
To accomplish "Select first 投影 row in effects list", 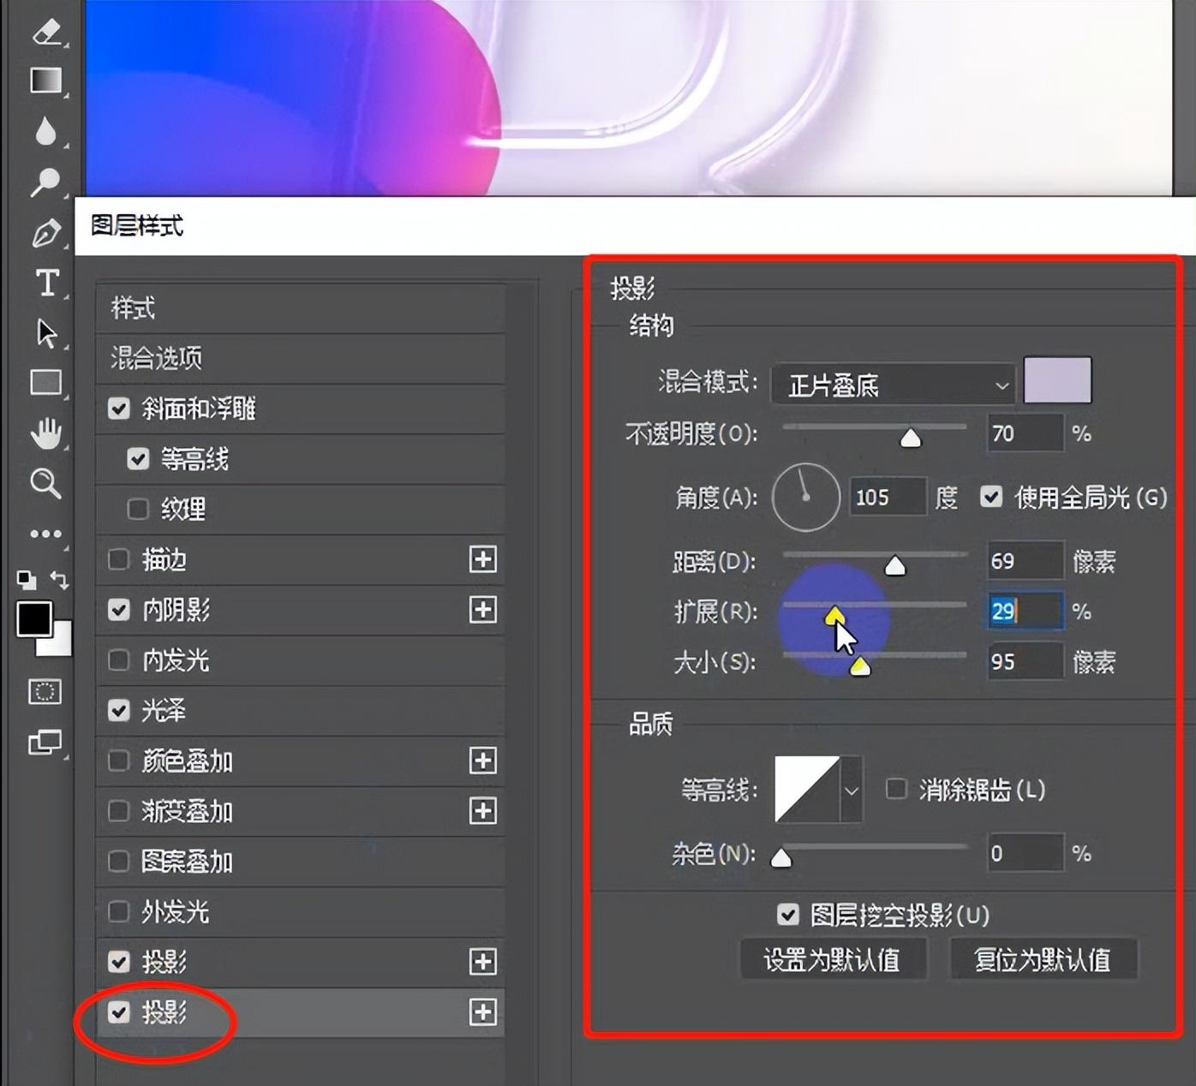I will tap(301, 962).
